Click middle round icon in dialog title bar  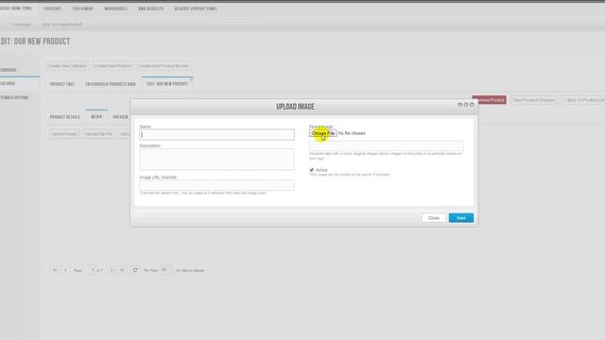click(x=466, y=105)
